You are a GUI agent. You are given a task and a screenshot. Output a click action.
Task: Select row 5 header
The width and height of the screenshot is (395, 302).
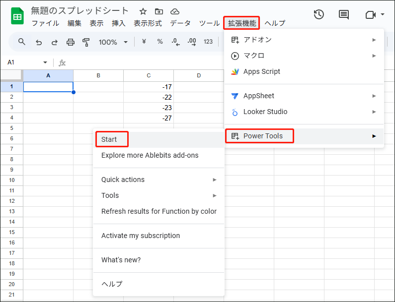(x=11, y=128)
